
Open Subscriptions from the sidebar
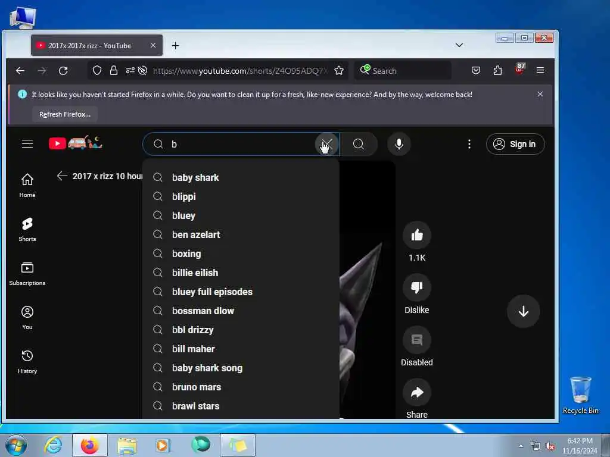[27, 274]
